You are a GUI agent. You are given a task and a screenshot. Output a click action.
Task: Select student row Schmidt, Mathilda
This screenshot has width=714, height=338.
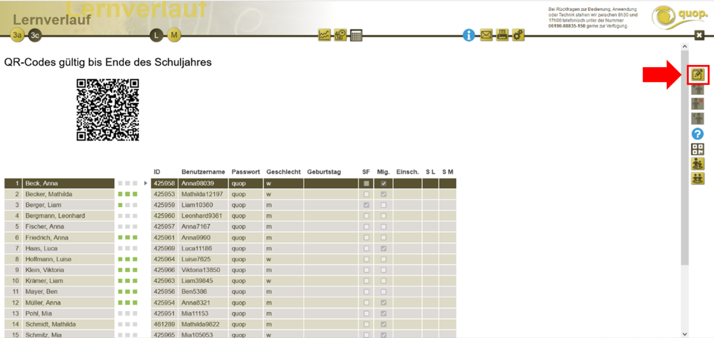click(58, 324)
